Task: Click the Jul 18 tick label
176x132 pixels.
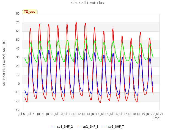Action: [x=132, y=114]
